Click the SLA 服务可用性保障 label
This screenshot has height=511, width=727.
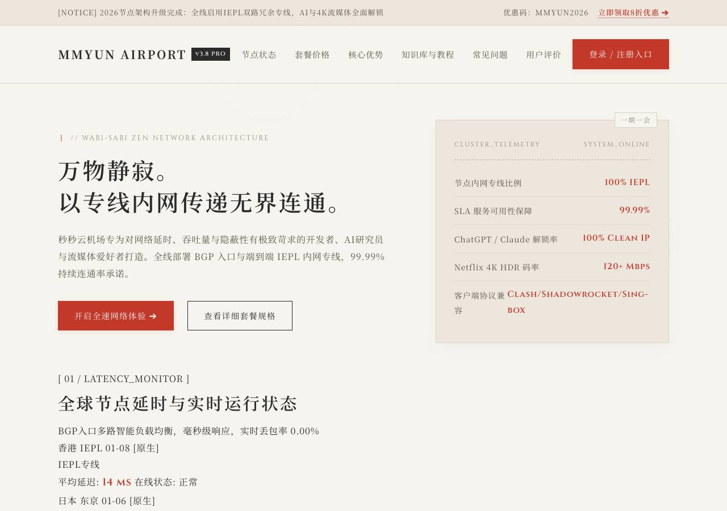[x=494, y=211]
